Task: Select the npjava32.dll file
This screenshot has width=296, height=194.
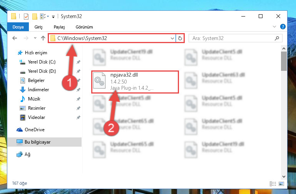Action: pos(135,82)
